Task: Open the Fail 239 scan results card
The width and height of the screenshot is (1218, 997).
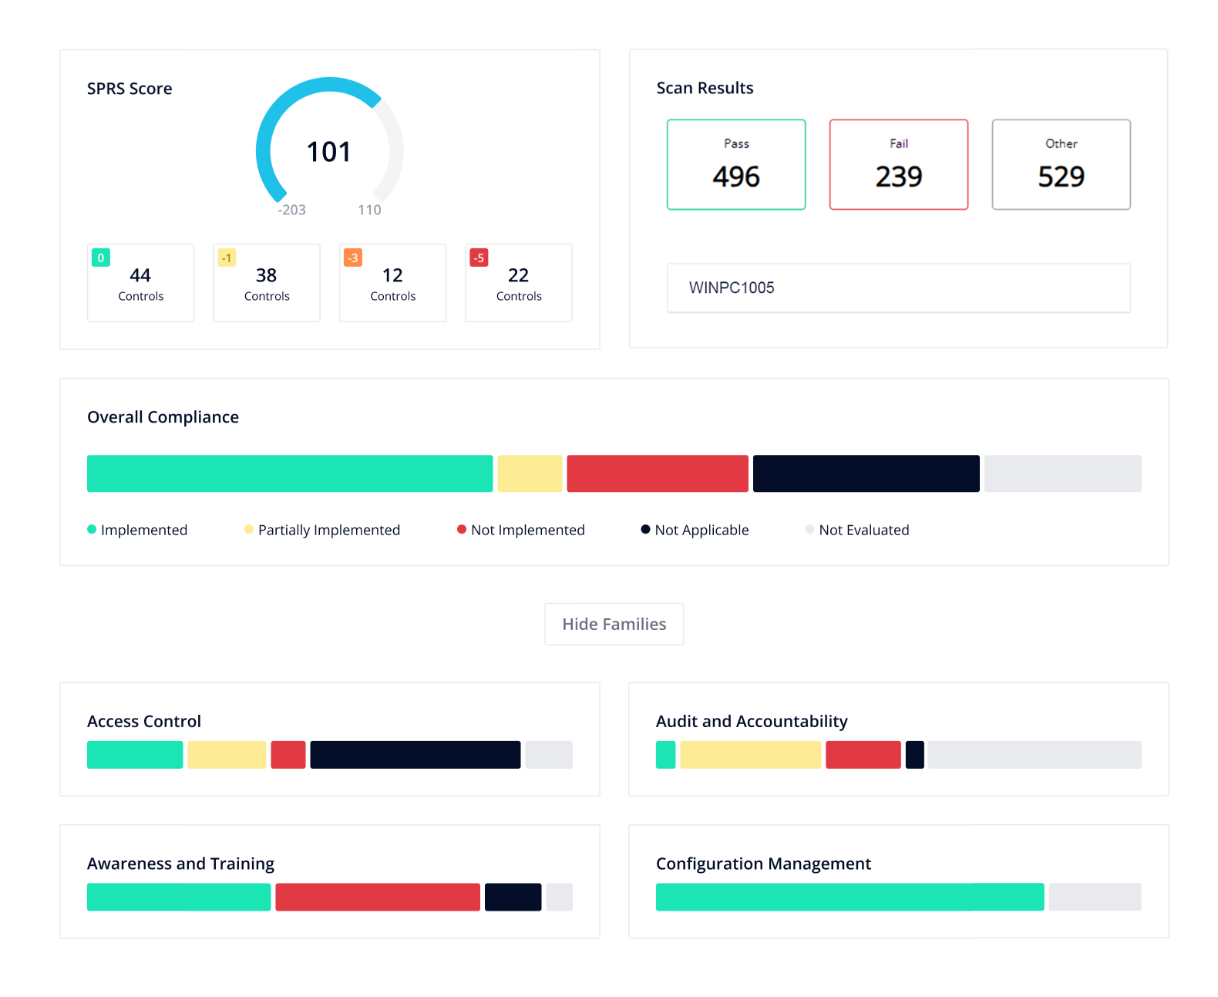Action: [x=899, y=164]
